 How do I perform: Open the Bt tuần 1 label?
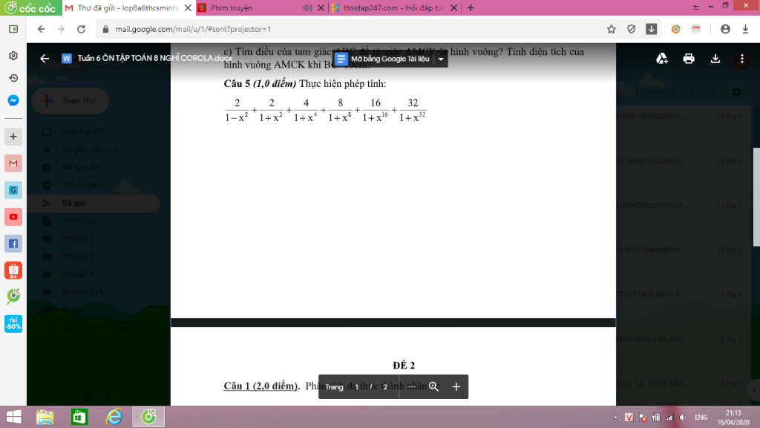click(x=77, y=239)
